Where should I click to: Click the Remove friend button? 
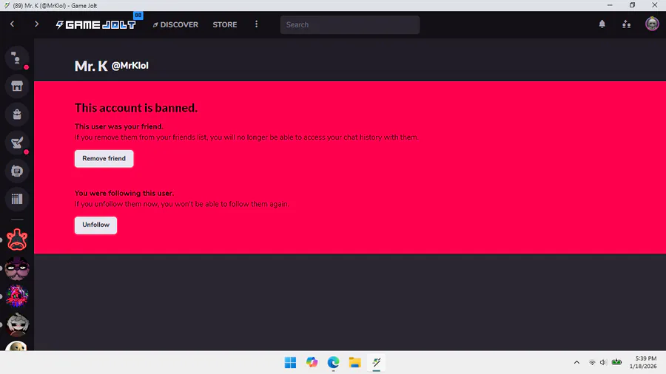tap(104, 159)
